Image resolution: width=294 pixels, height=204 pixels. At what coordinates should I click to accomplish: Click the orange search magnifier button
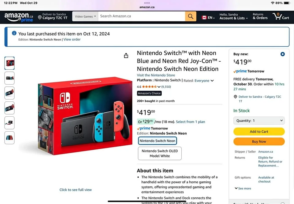[190, 16]
